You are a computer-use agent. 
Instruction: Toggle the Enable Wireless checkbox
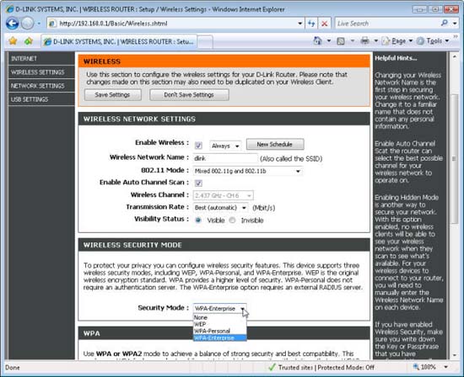[x=198, y=146]
